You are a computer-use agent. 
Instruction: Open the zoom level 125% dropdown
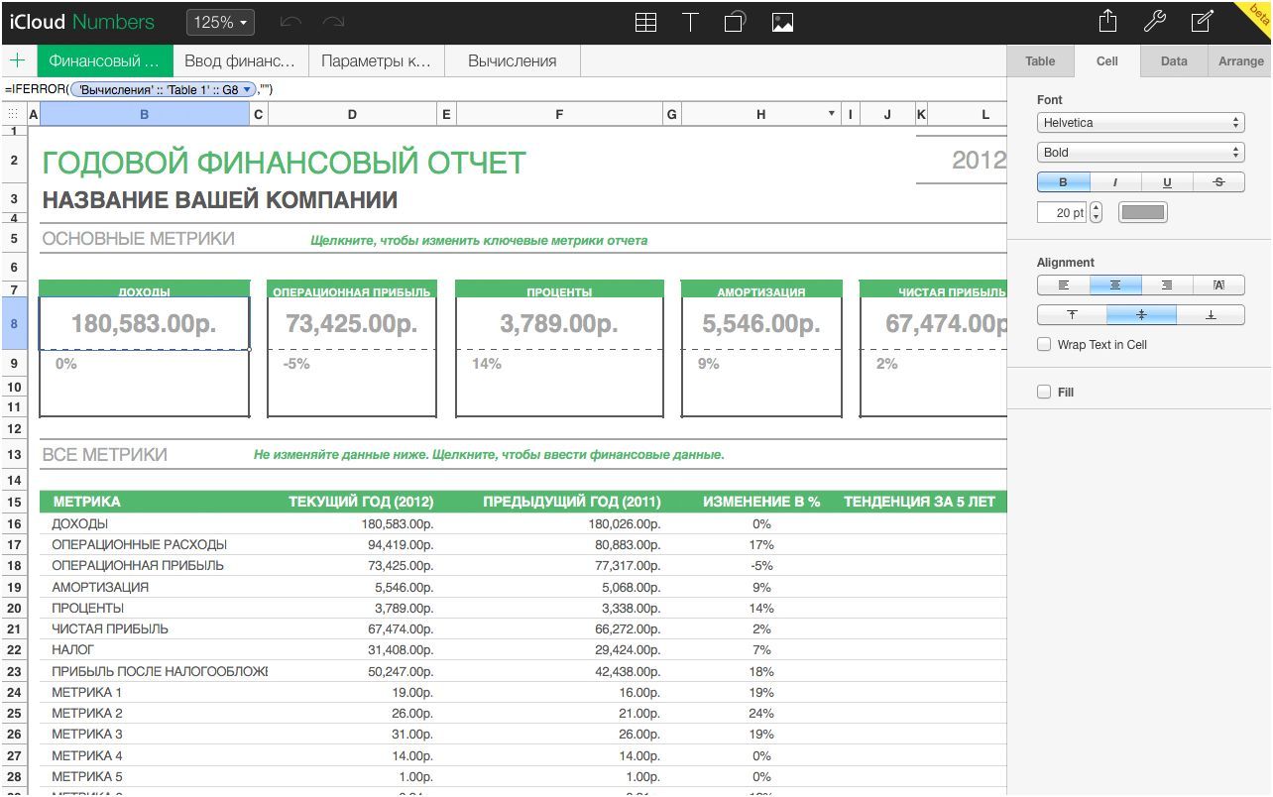pos(220,21)
